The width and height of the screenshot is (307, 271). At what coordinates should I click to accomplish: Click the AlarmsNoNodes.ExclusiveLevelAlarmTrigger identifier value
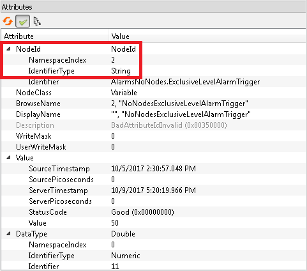click(x=185, y=82)
